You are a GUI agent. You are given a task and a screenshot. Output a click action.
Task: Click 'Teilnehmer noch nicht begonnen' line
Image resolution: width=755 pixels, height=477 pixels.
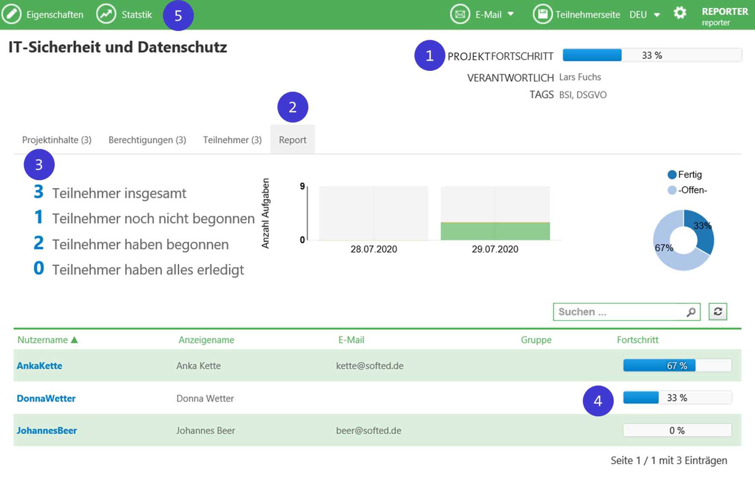(x=144, y=218)
